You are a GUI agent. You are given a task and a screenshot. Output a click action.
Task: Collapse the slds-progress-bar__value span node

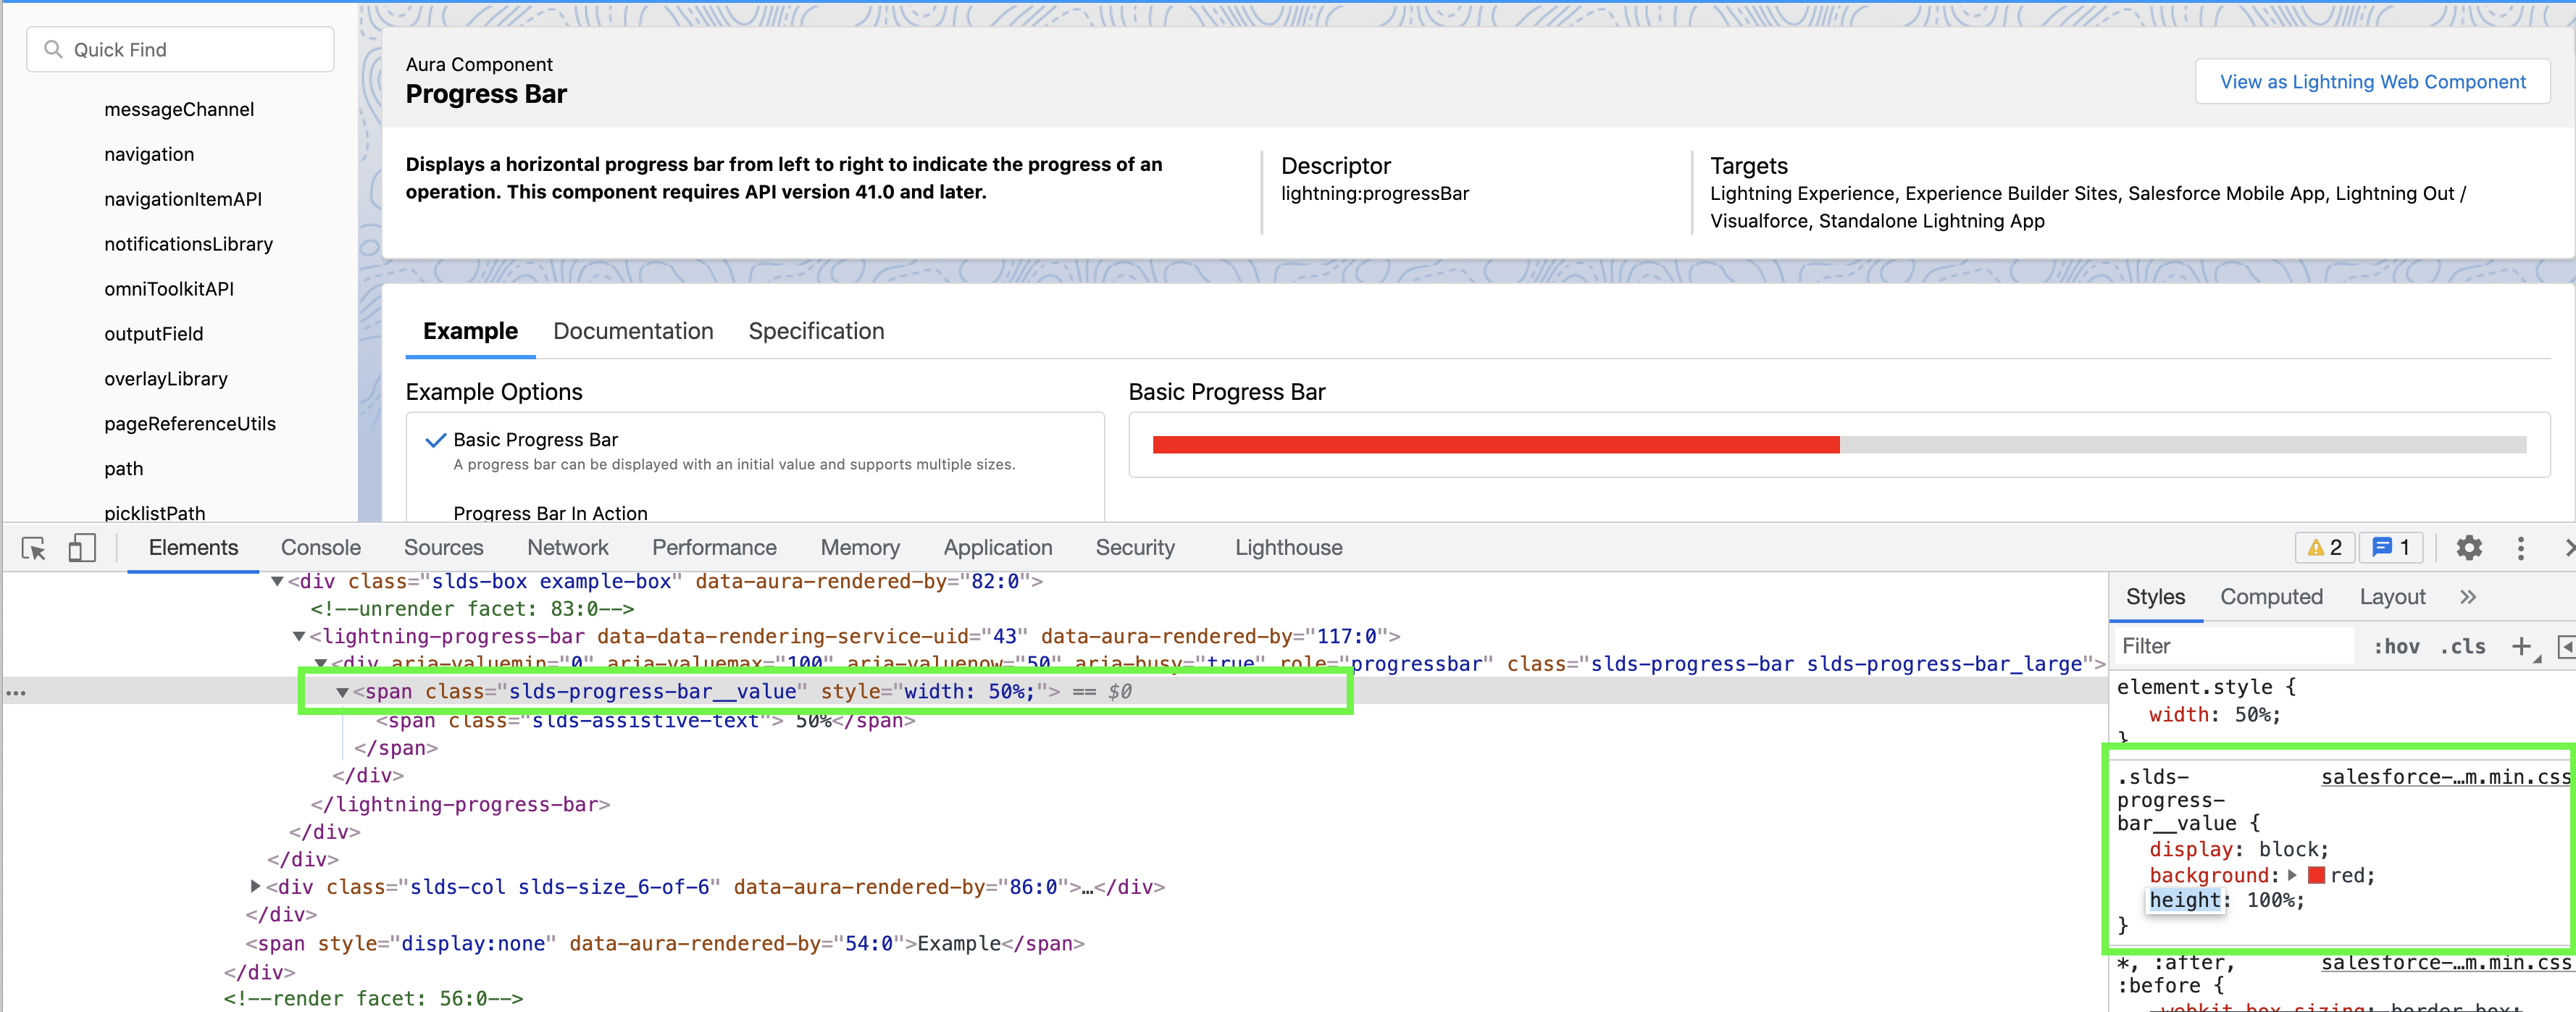point(342,692)
